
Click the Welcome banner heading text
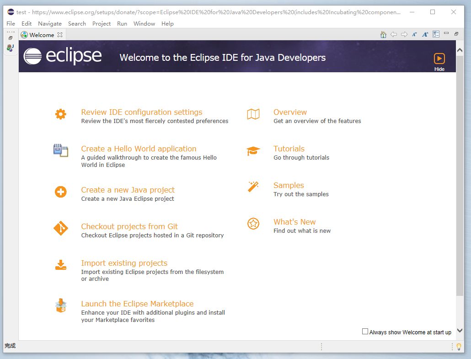click(x=223, y=57)
